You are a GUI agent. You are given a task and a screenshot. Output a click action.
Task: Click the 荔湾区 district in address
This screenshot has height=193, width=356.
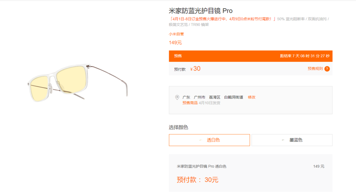[x=215, y=97]
